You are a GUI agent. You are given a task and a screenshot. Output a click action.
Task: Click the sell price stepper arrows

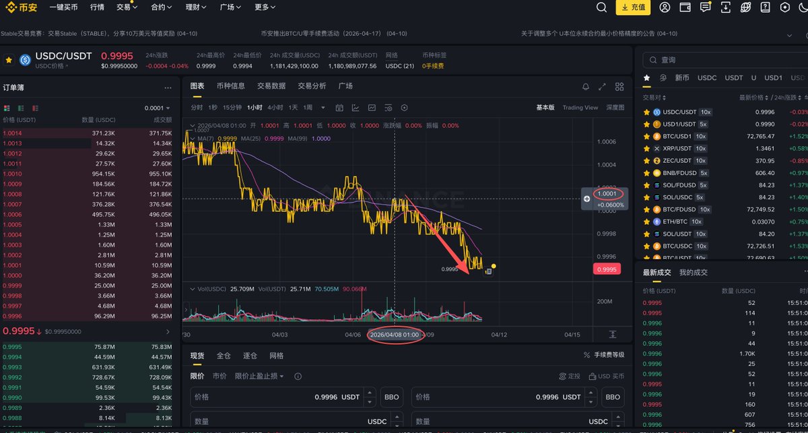(590, 397)
